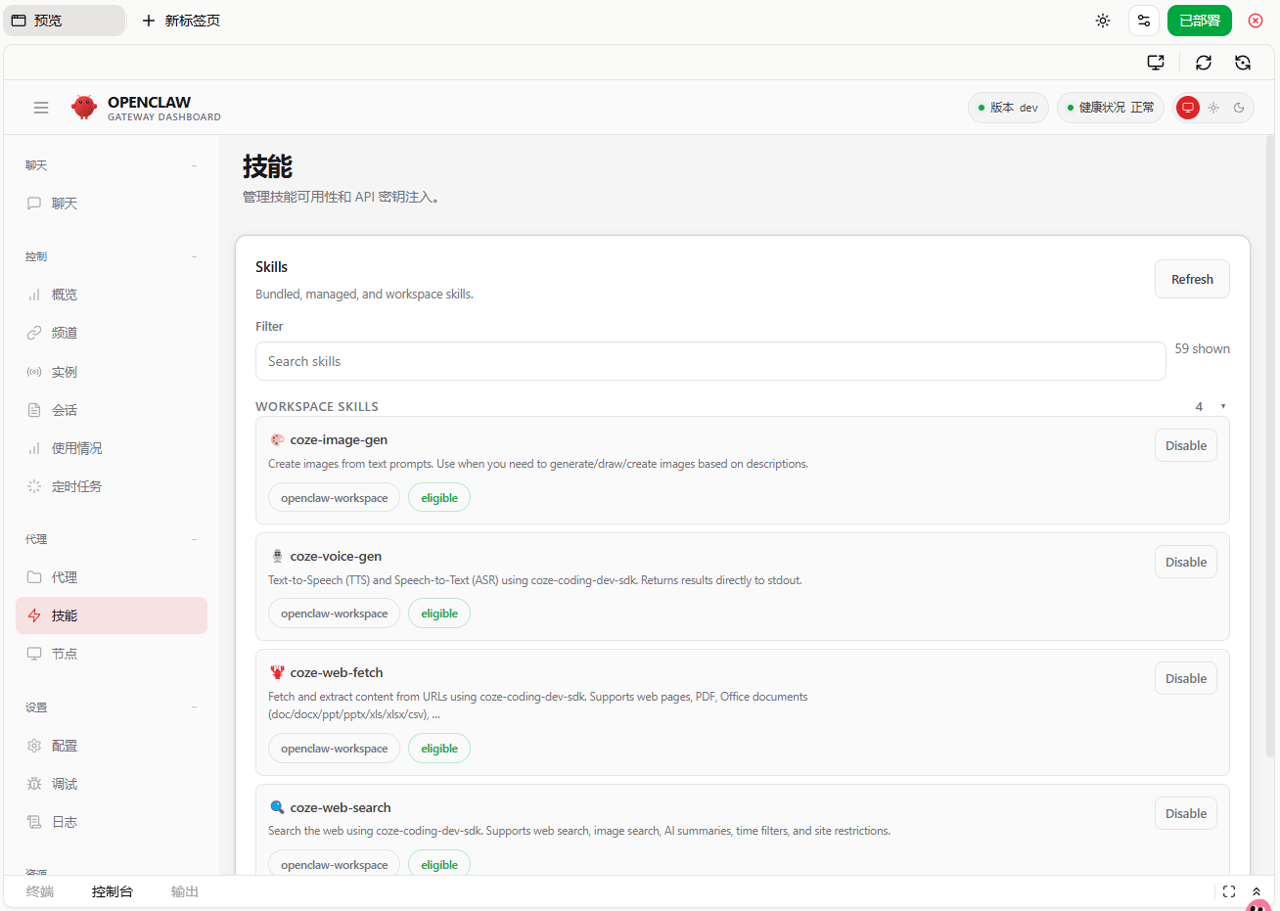
Task: Close the preview with the red X icon
Action: tap(1256, 21)
